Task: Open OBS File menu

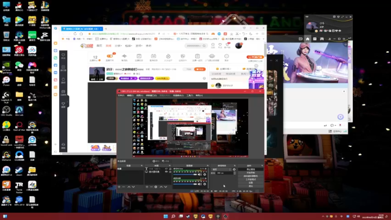Action: coord(121,95)
